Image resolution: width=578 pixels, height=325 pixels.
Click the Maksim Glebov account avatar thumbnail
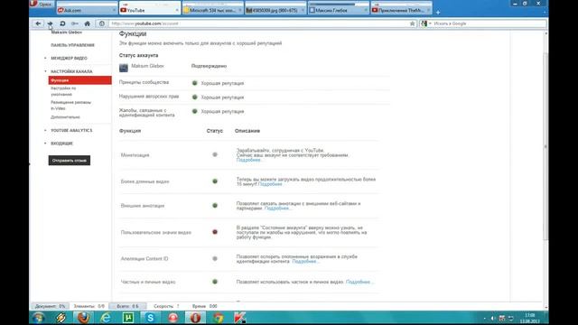click(x=124, y=68)
